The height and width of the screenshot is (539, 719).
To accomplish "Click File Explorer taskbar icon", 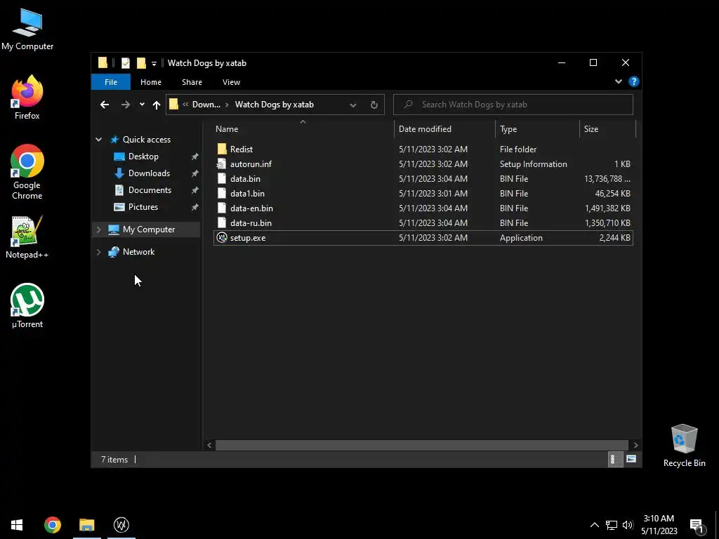I will pos(86,525).
